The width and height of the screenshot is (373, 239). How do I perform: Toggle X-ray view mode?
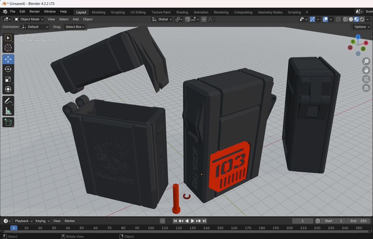[338, 19]
